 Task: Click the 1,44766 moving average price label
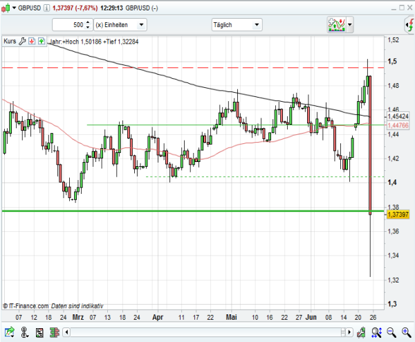point(398,125)
